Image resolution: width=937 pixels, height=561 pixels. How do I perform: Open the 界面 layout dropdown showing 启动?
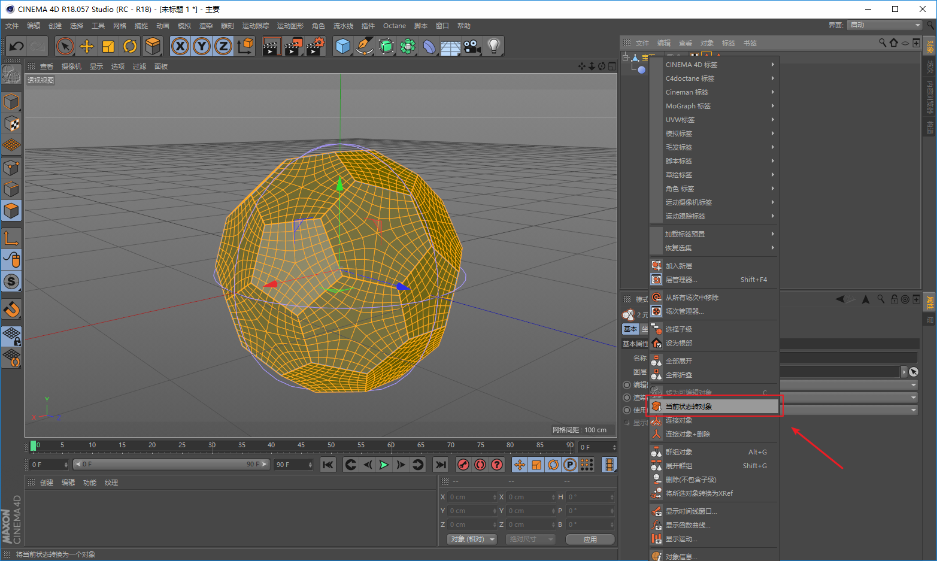click(884, 25)
